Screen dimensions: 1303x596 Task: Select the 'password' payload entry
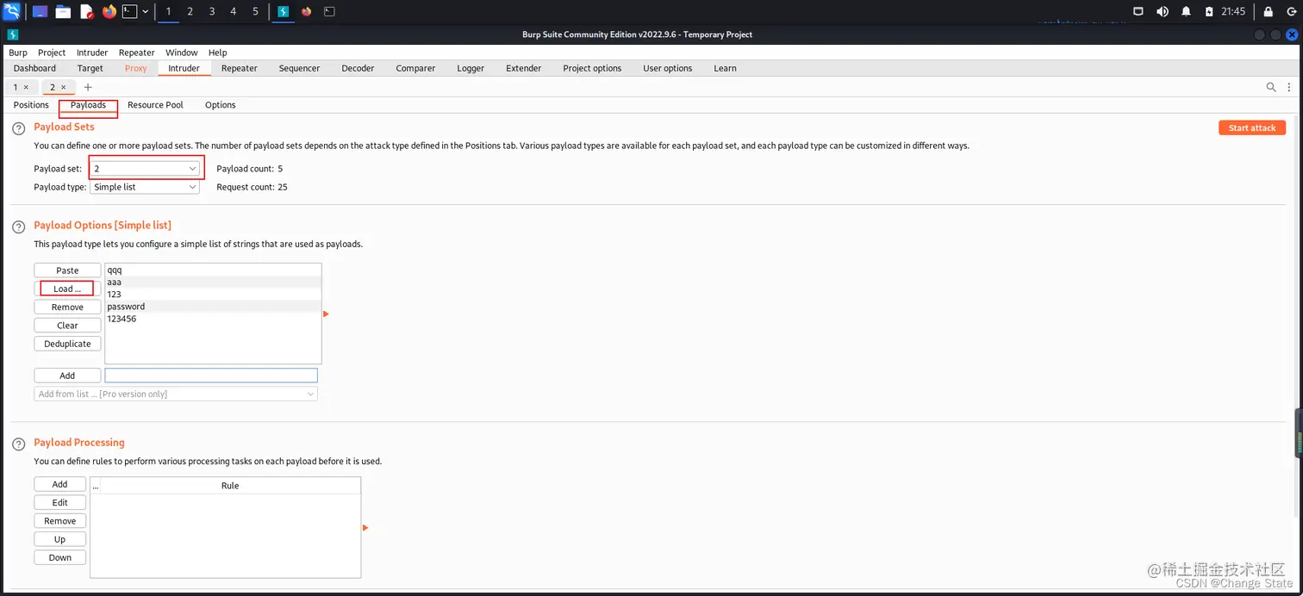coord(213,307)
